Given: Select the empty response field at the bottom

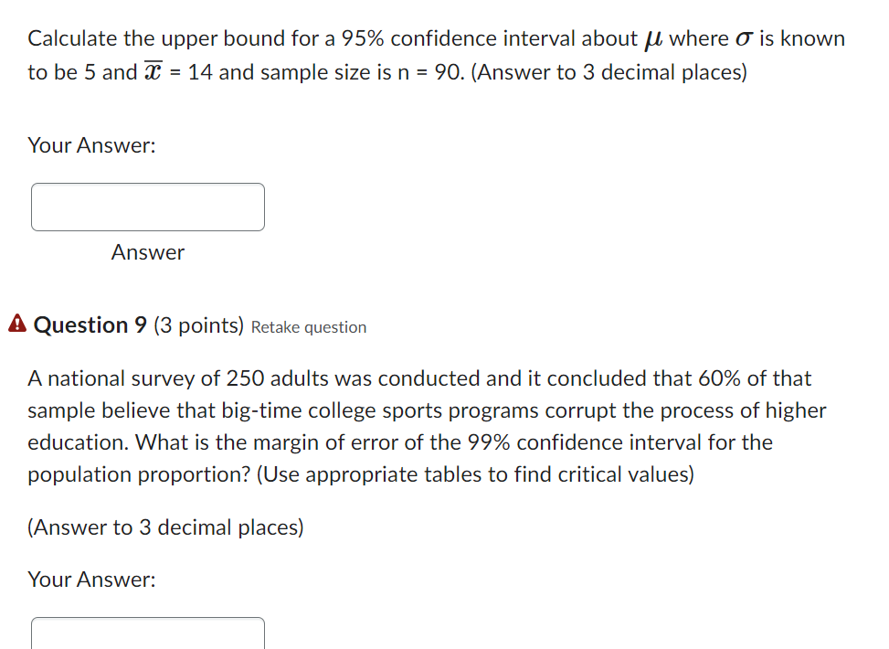Looking at the screenshot, I should 147,635.
